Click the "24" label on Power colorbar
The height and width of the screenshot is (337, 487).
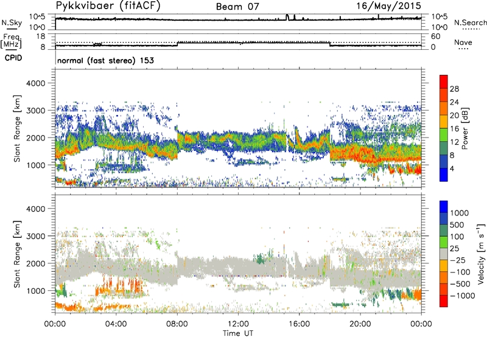point(454,102)
